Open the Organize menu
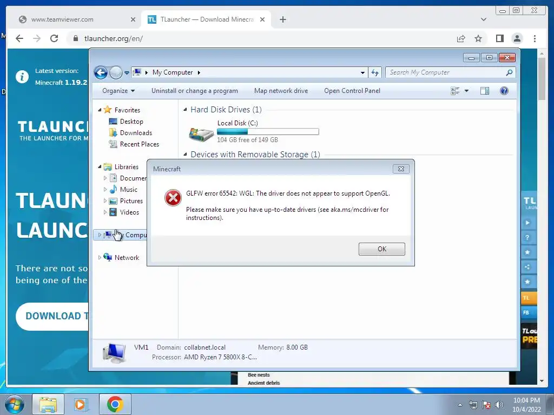This screenshot has height=415, width=554. (x=118, y=91)
